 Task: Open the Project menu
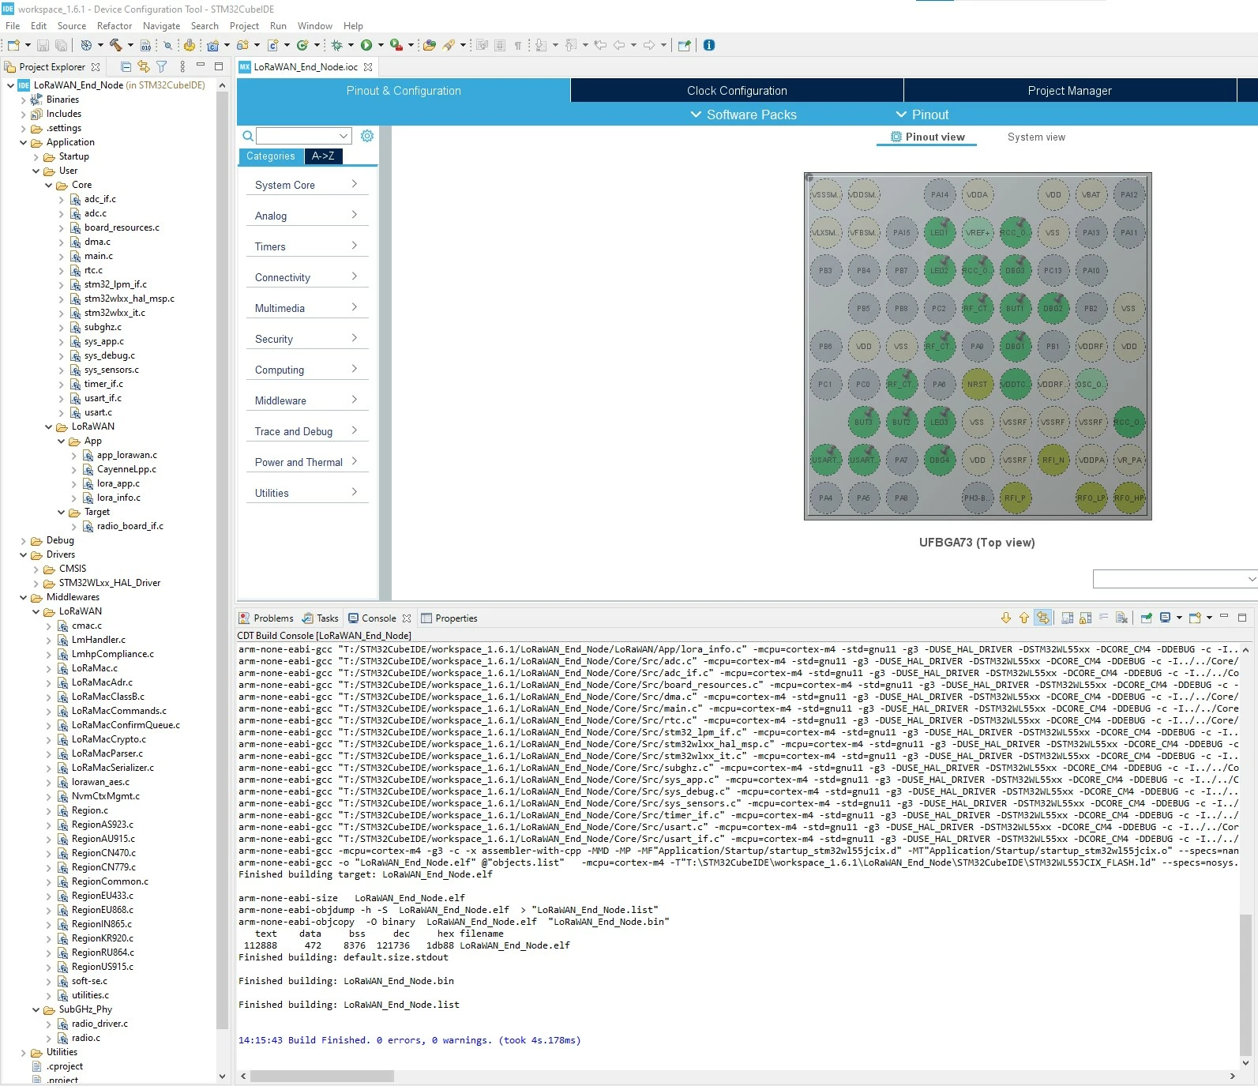pyautogui.click(x=244, y=26)
